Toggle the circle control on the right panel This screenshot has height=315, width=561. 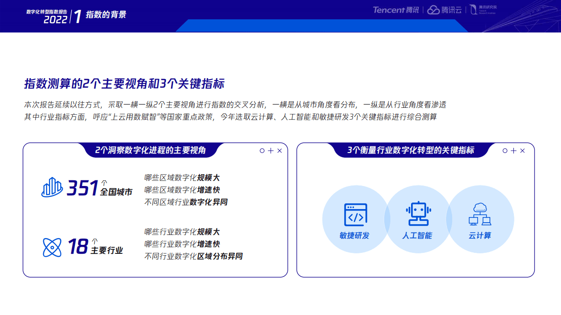pos(504,151)
